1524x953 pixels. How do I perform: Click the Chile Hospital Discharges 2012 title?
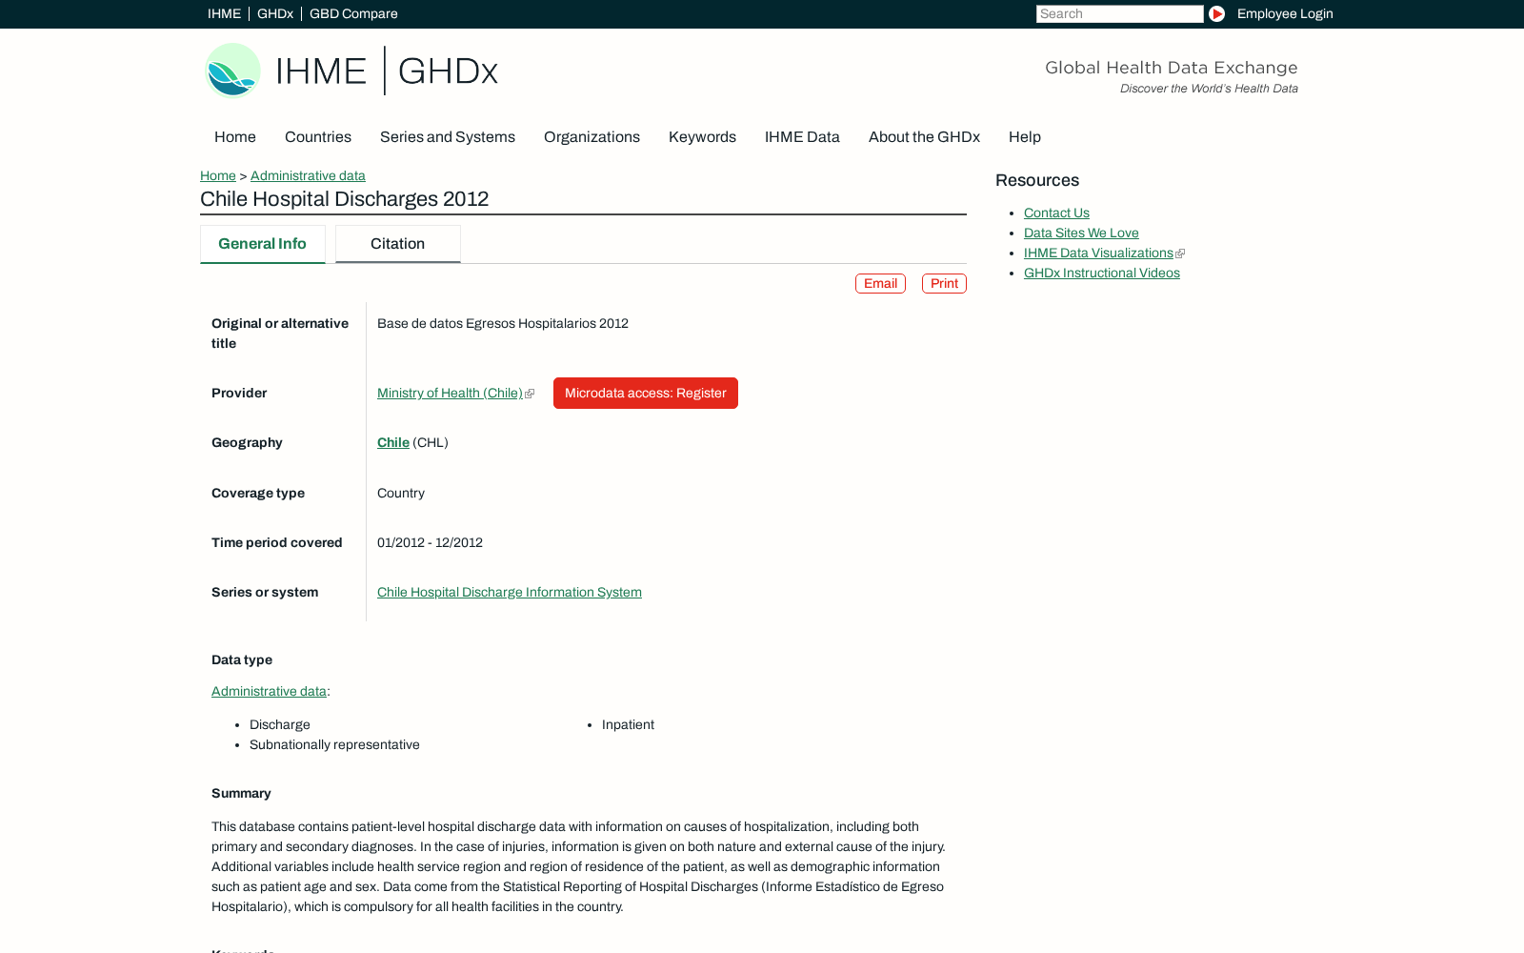pos(344,199)
